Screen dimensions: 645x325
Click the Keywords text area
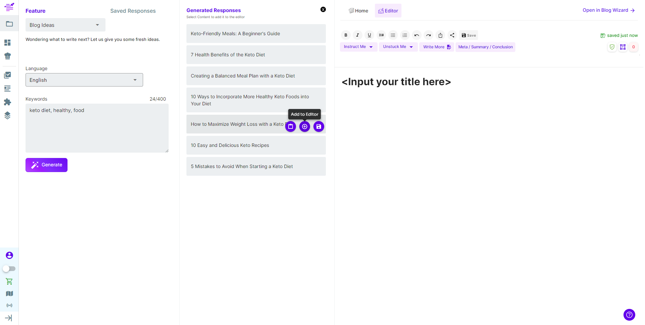97,128
